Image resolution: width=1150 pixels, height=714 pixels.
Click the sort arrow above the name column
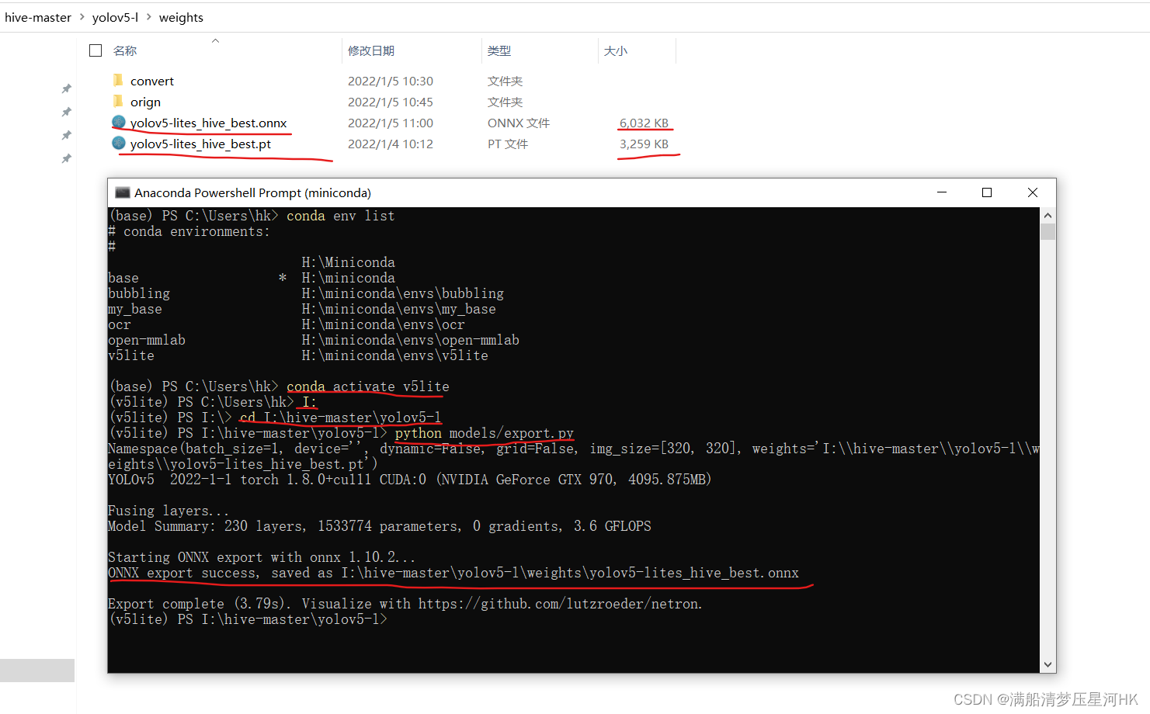pyautogui.click(x=215, y=40)
